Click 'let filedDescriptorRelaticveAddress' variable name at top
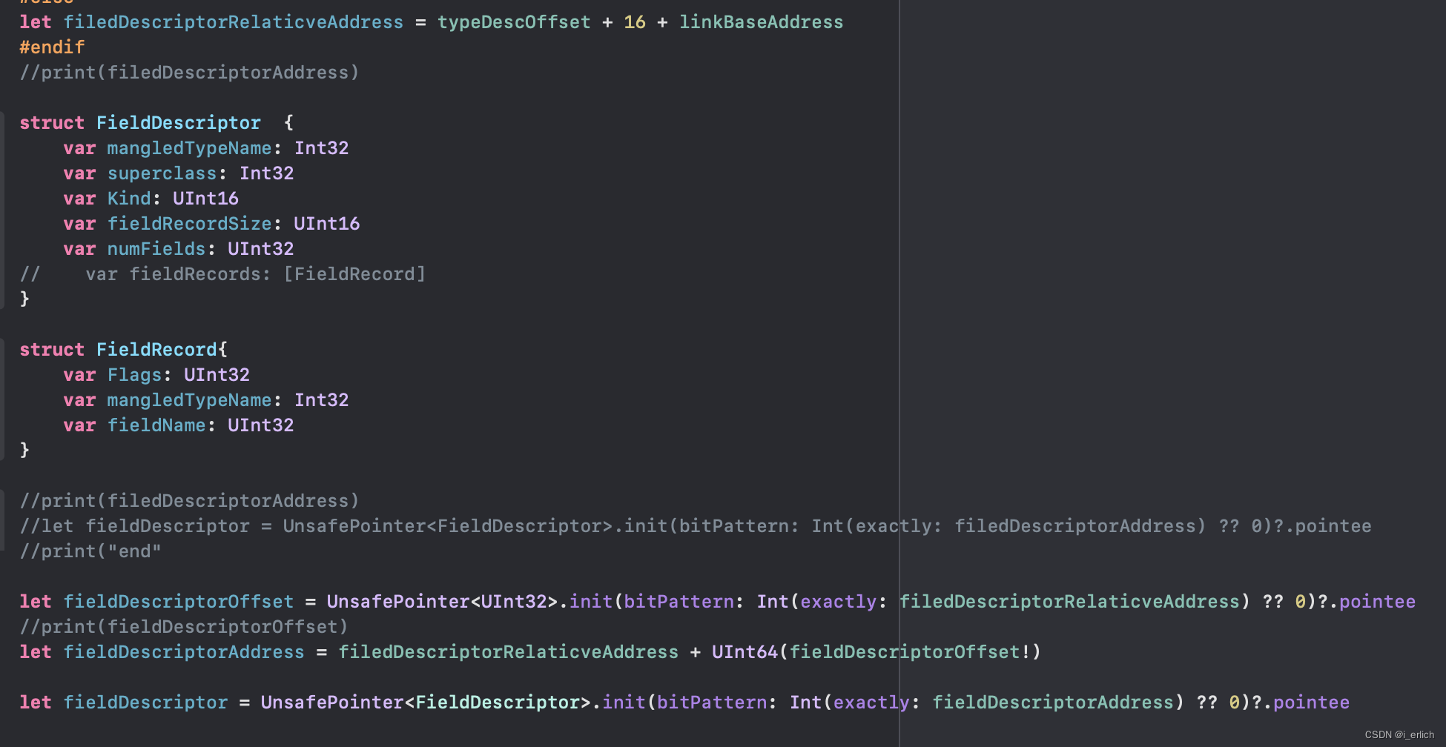1446x747 pixels. pyautogui.click(x=234, y=22)
